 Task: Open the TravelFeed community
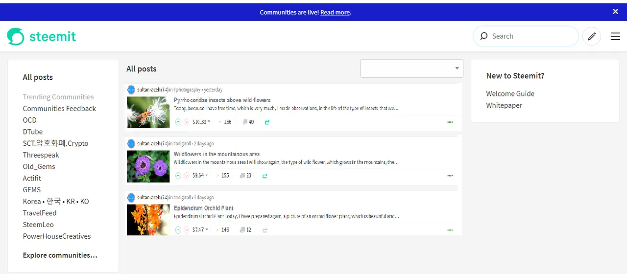pos(40,213)
